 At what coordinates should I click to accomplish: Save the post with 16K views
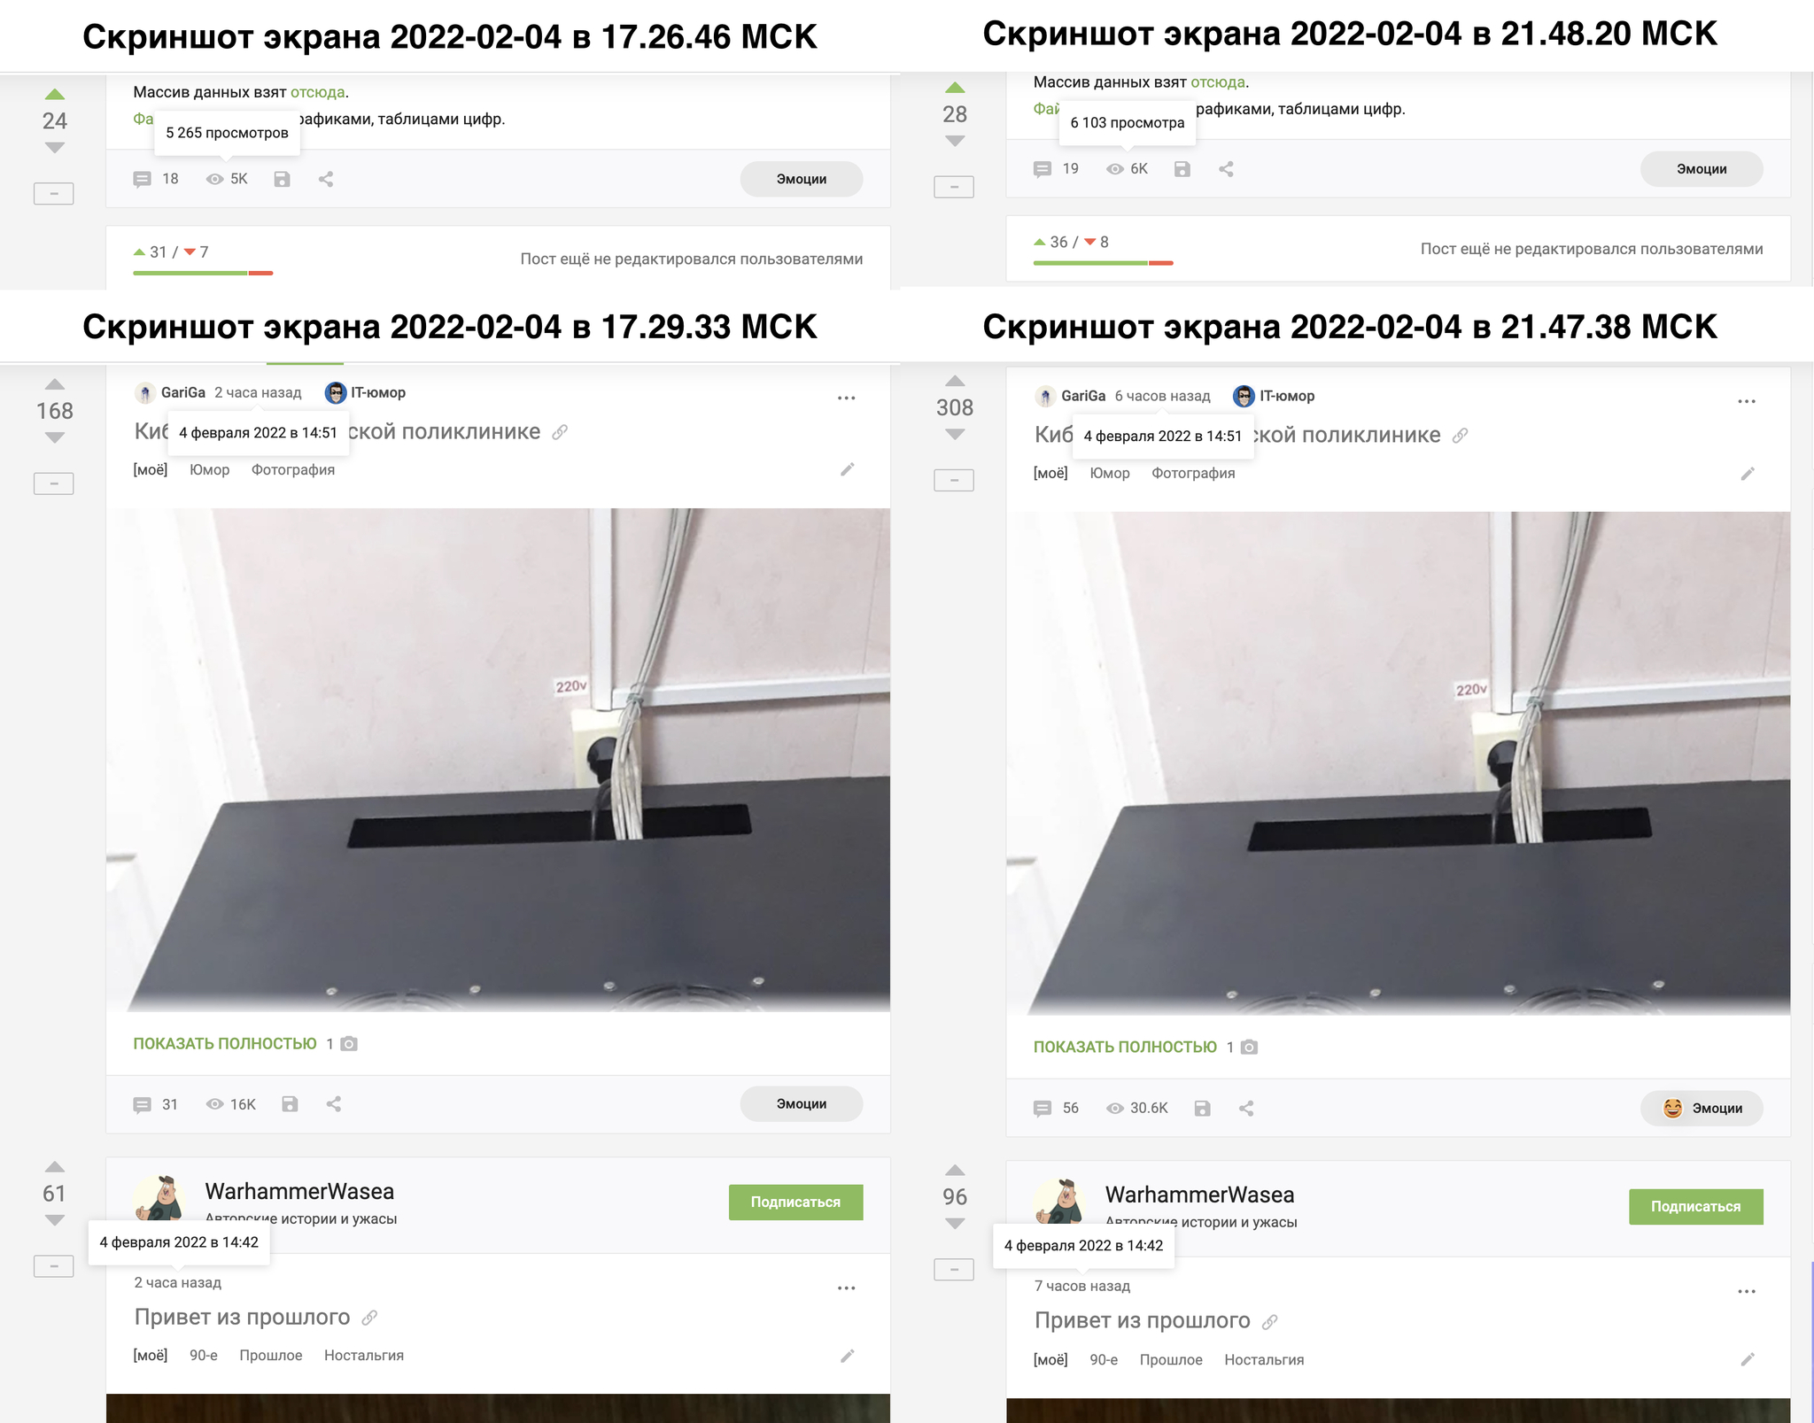[x=290, y=1104]
